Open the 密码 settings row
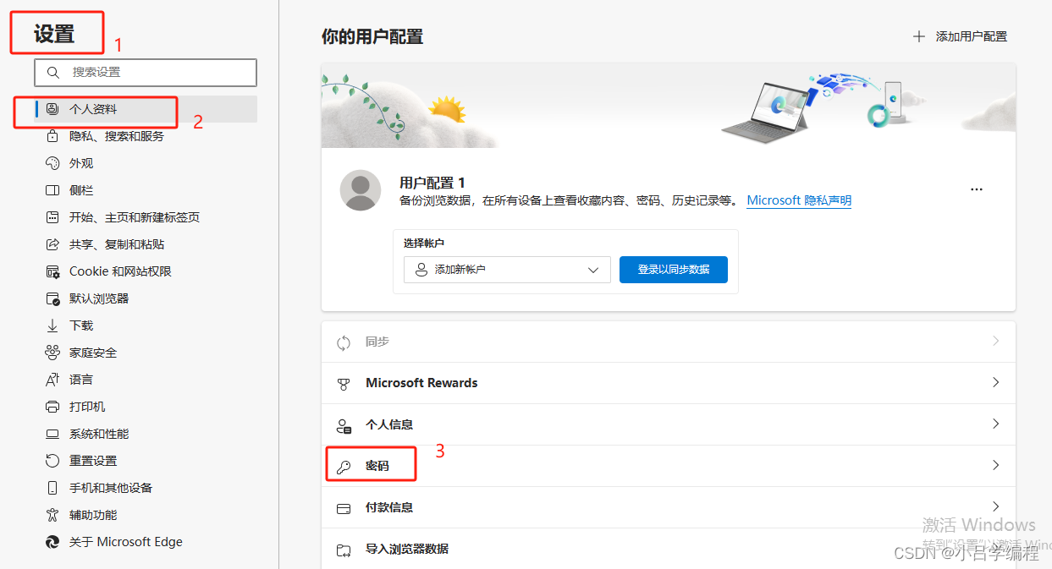Viewport: 1052px width, 569px height. (x=669, y=466)
